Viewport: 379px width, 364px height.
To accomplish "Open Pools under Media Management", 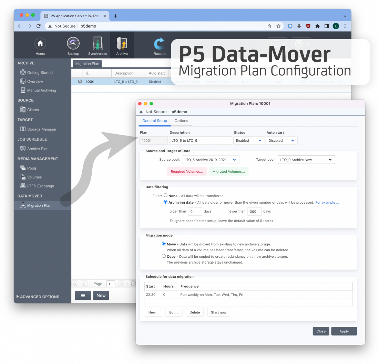I will click(x=29, y=168).
